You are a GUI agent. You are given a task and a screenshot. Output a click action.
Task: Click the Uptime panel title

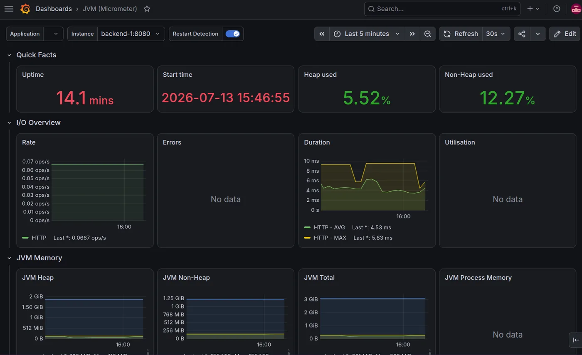33,75
